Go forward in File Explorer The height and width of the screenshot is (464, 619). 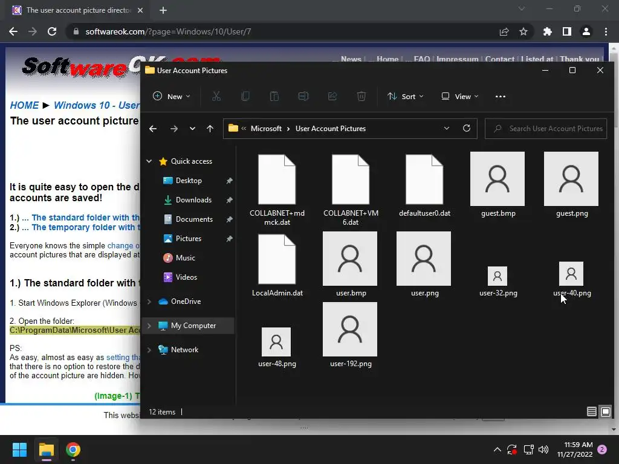click(173, 129)
